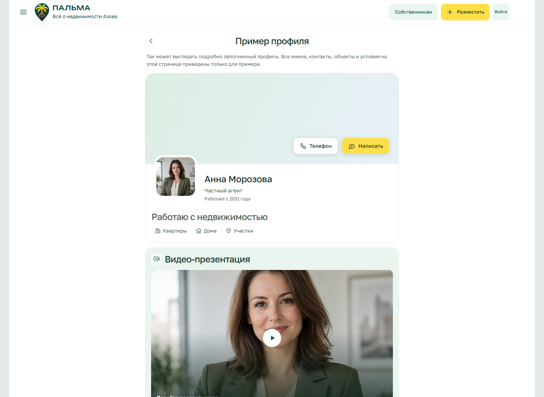This screenshot has width=544, height=397.
Task: Click the Дома house icon
Action: [x=199, y=231]
